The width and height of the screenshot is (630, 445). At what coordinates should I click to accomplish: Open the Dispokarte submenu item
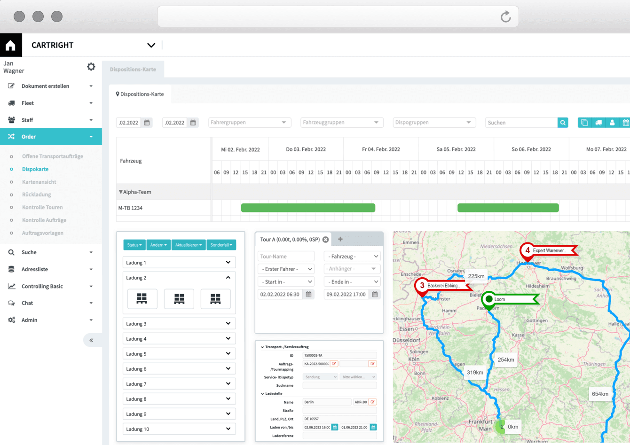pyautogui.click(x=35, y=169)
